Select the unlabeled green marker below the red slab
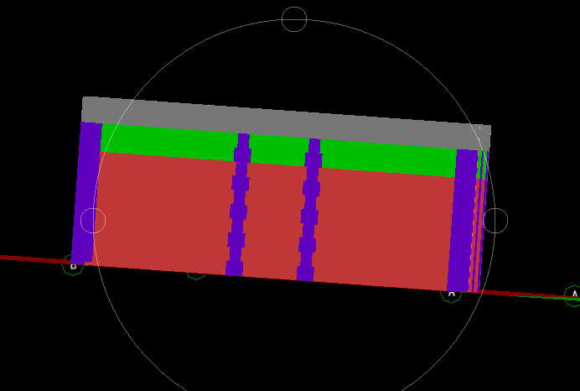Image resolution: width=580 pixels, height=391 pixels. click(x=196, y=274)
